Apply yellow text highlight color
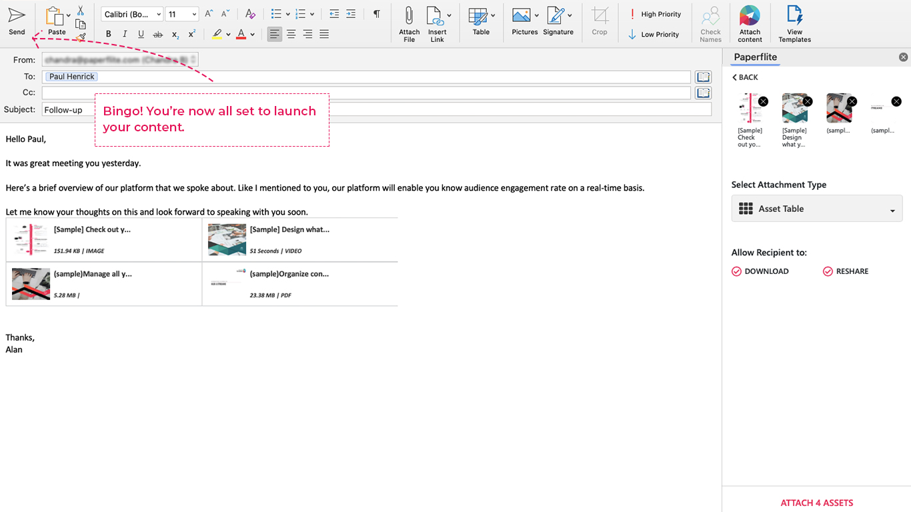The image size is (911, 512). point(217,34)
